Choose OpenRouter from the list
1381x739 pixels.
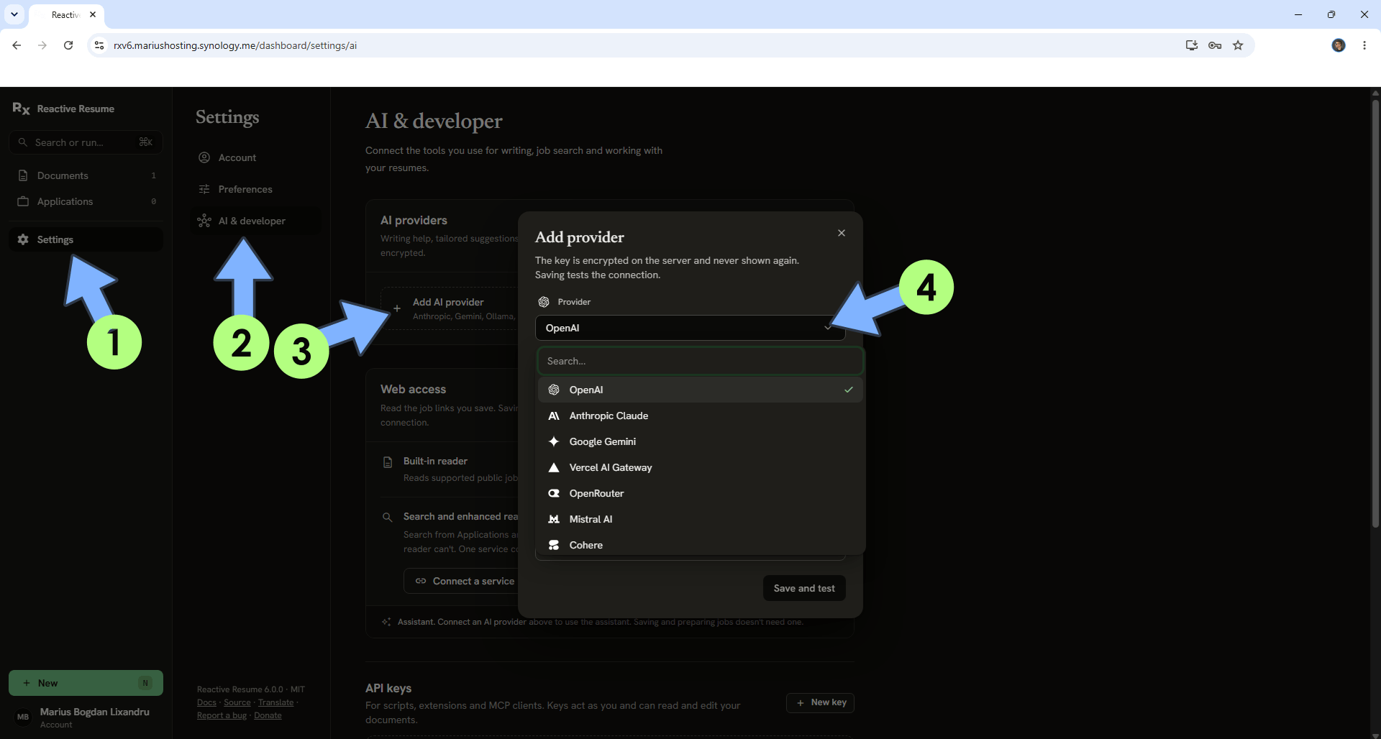click(701, 493)
